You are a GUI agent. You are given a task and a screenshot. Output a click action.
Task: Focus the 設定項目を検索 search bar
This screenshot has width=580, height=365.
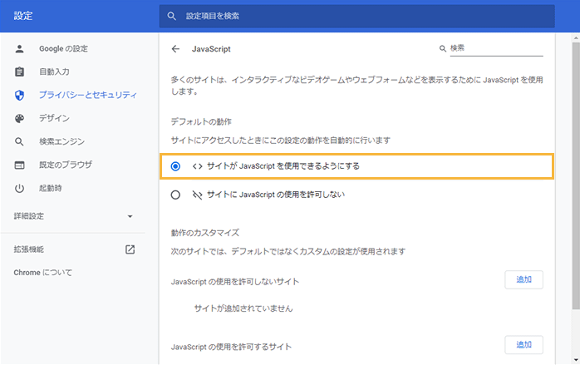click(357, 16)
